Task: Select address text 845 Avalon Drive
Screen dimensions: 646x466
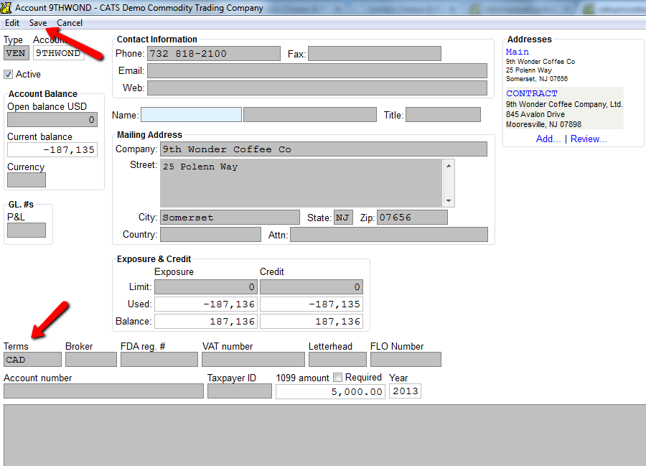Action: pos(535,115)
